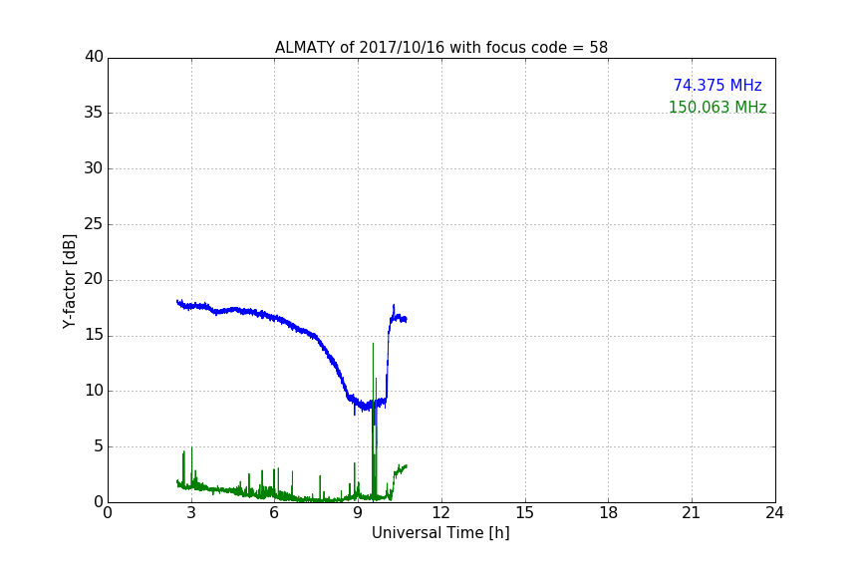Click the blue "74.375 MHz" legend label
861x574 pixels.
point(717,85)
